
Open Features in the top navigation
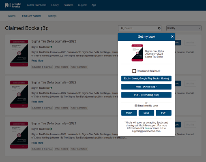point(69,5)
